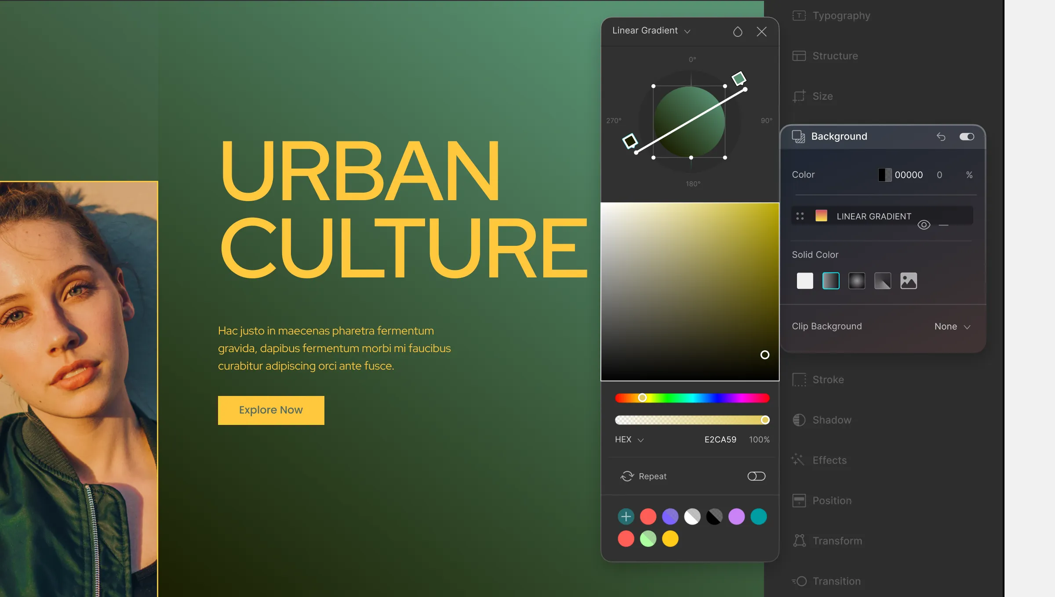
Task: Open the HEX color format dropdown
Action: coord(629,440)
